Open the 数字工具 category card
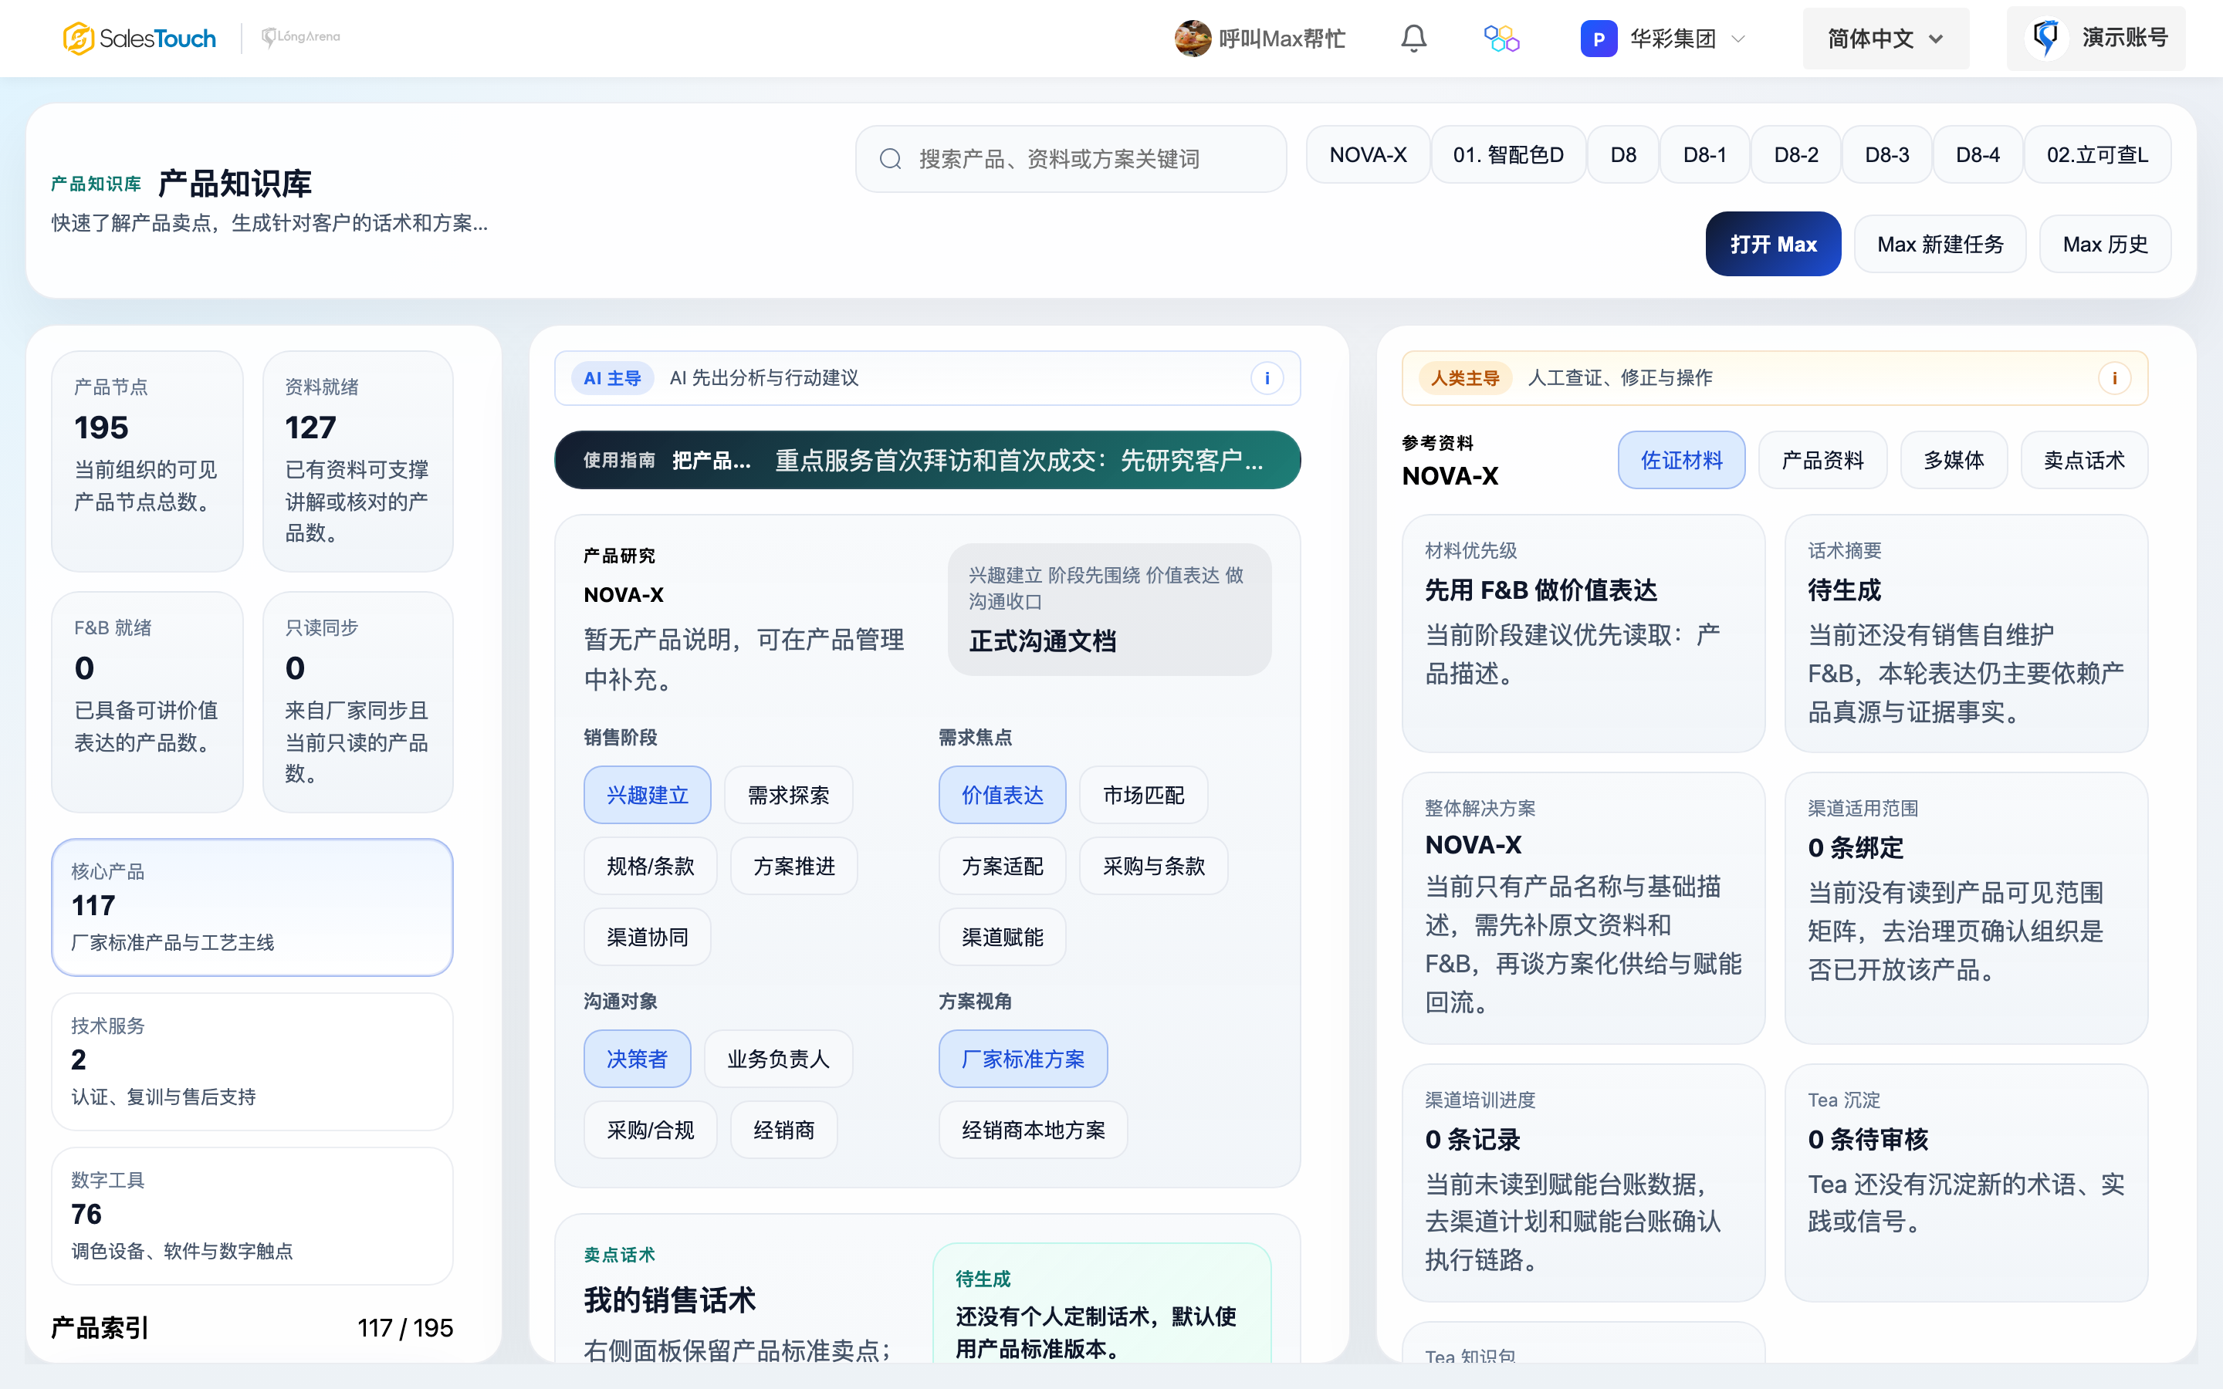 pyautogui.click(x=252, y=1215)
